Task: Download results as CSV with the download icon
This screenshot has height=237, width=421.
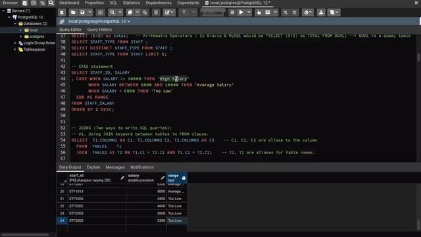Action: pyautogui.click(x=321, y=13)
